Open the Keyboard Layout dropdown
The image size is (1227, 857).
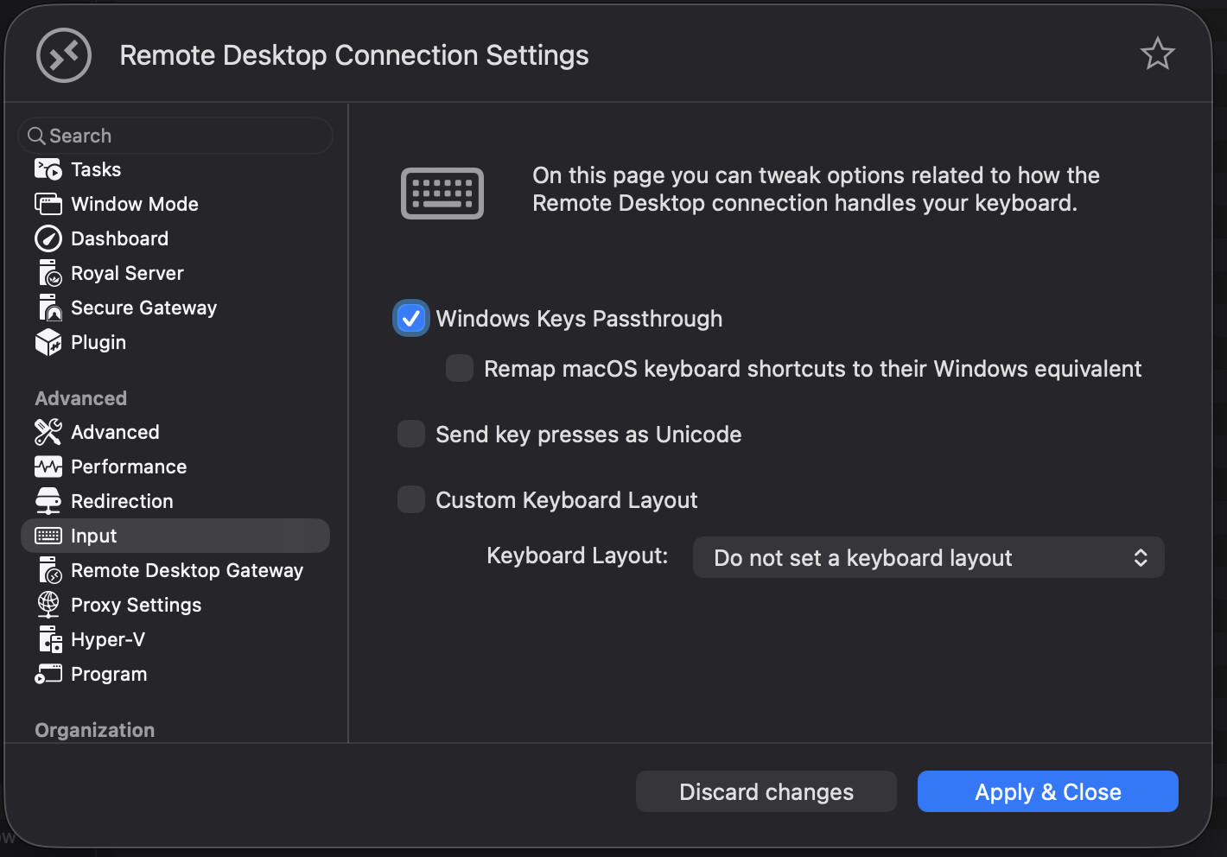929,558
